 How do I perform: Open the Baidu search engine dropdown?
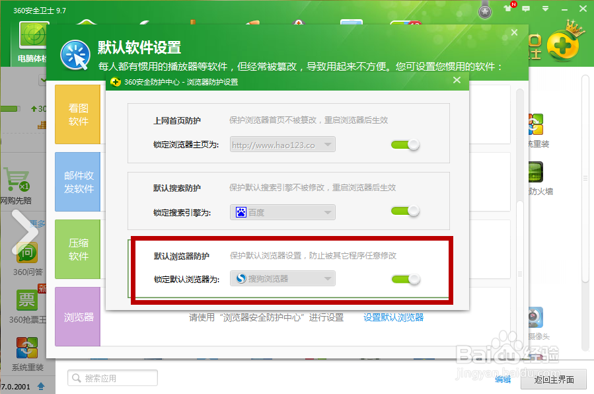pyautogui.click(x=283, y=212)
